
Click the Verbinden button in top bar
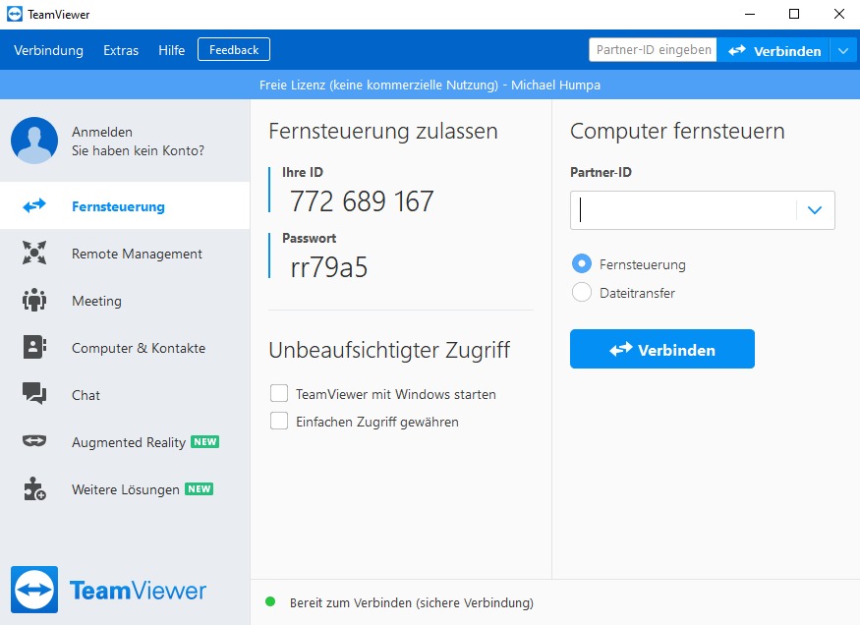click(774, 51)
